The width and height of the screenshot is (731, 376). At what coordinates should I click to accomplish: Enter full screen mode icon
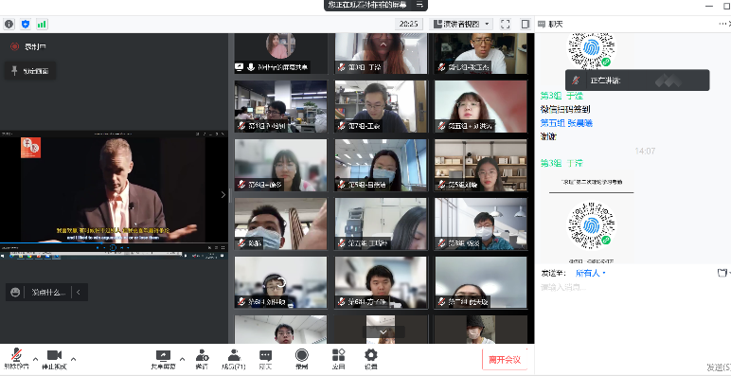tap(506, 24)
